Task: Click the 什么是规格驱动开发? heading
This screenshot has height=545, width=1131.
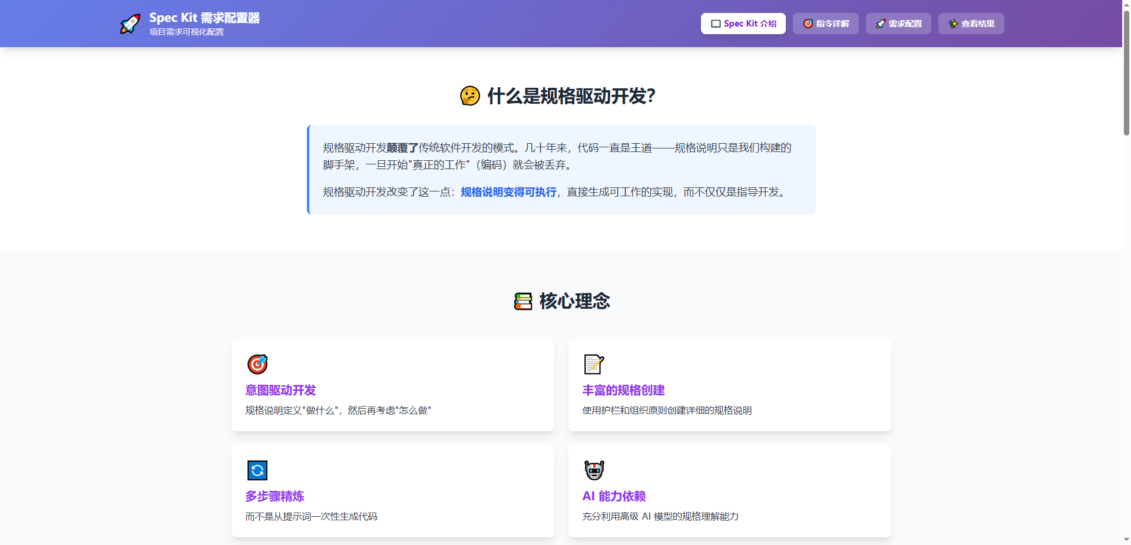Action: click(571, 96)
